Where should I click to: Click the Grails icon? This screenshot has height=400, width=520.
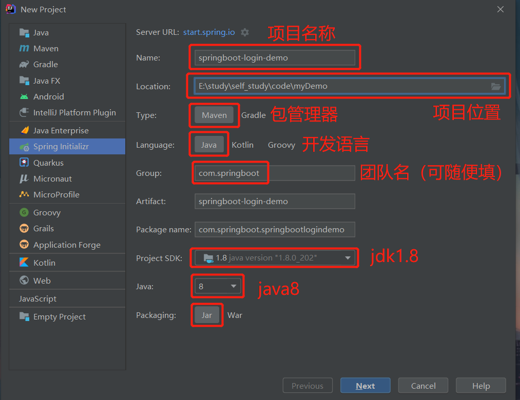[24, 228]
